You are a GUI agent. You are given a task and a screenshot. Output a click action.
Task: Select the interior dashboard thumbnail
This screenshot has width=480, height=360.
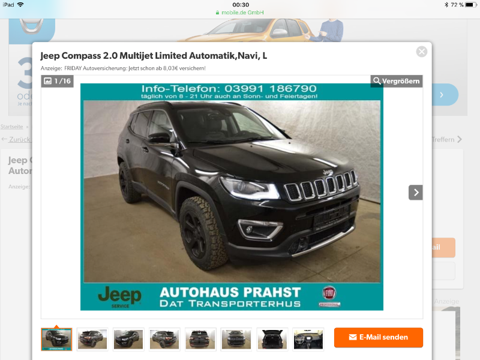308,339
